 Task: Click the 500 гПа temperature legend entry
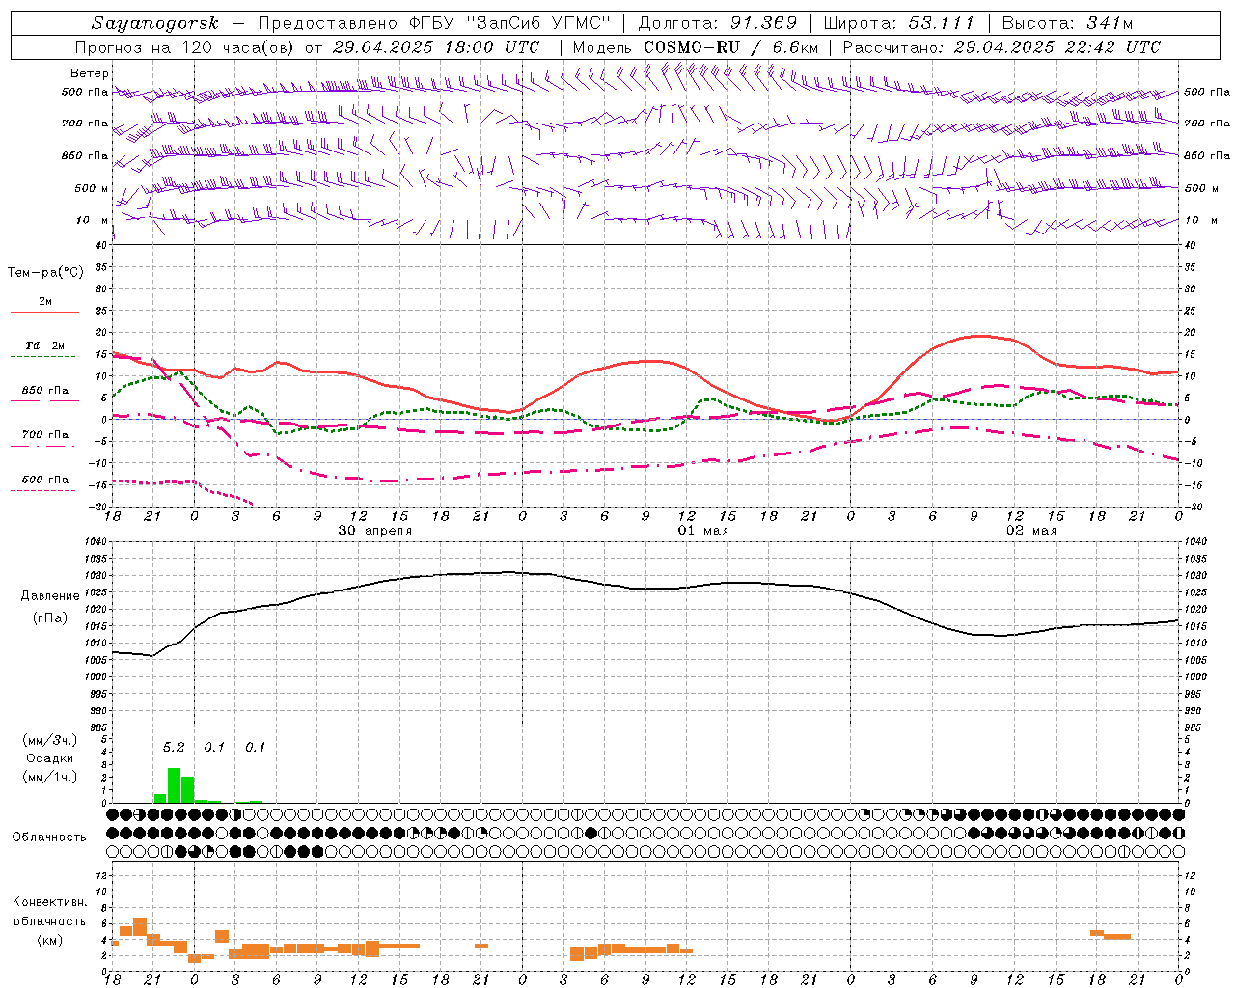coord(45,480)
